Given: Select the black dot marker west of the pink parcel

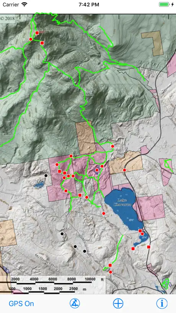Looking at the screenshot, I should 46,176.
